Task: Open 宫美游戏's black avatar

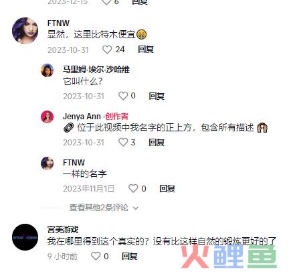Action: point(25,237)
